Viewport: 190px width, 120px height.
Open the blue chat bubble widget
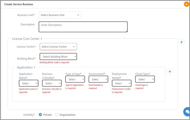point(187,112)
